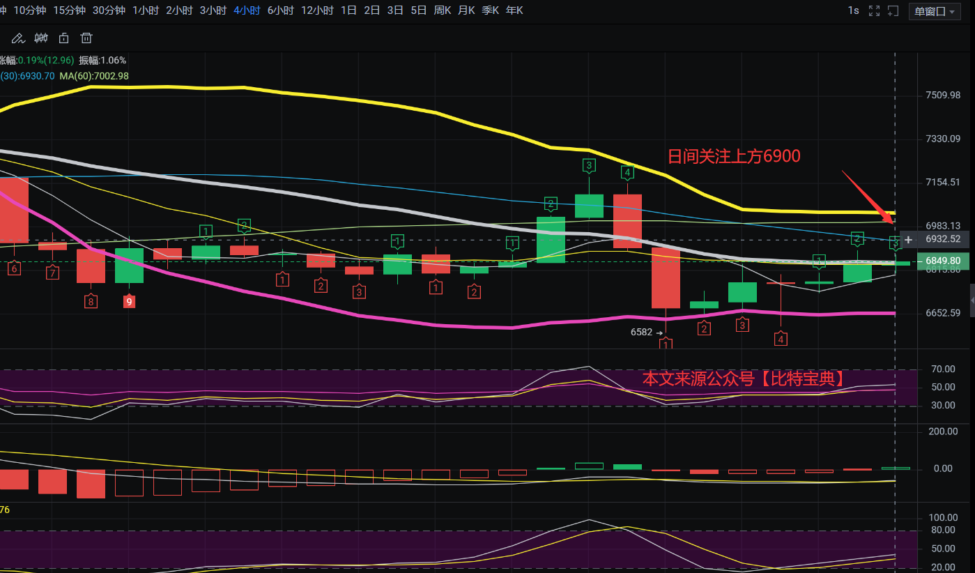Select the 周K weekly candle tab
This screenshot has height=573, width=975.
(443, 10)
